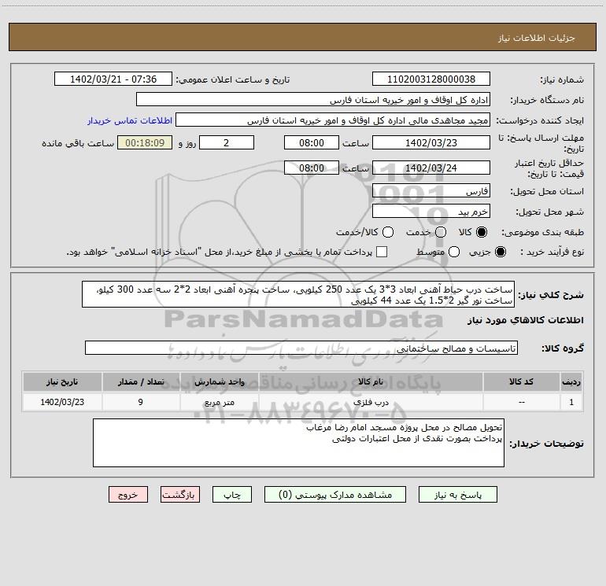606x586 pixels.
Task: Click the announcement date field 1402/03/21 - 07:36
Action: tap(113, 79)
